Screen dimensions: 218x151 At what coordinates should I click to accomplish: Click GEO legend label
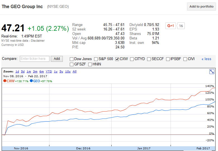[37, 81]
